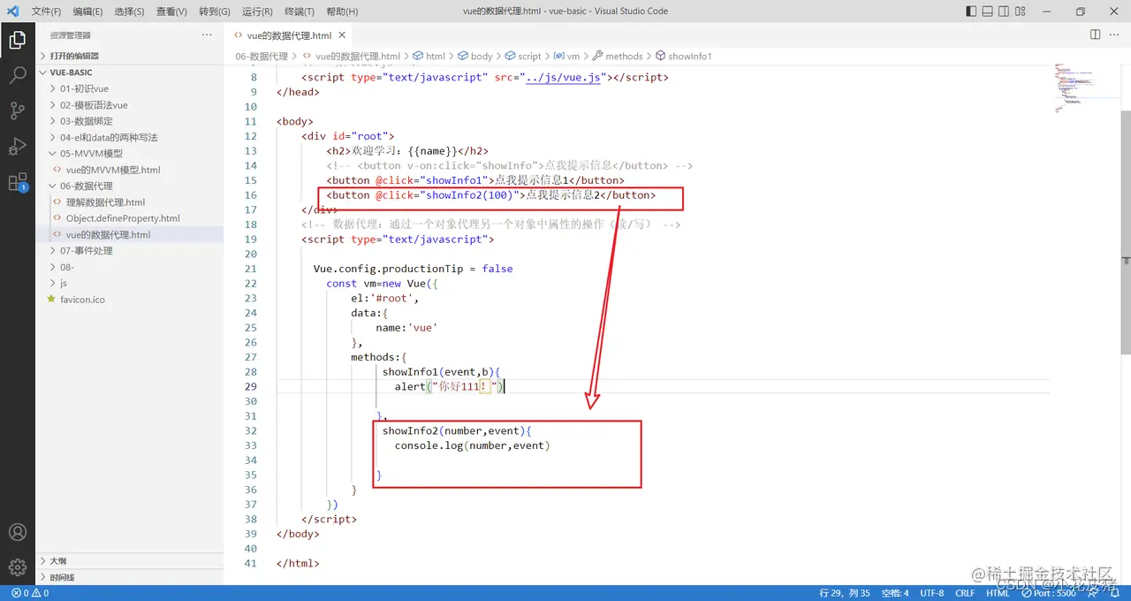1131x601 pixels.
Task: Click line number 29 in gutter
Action: [250, 386]
